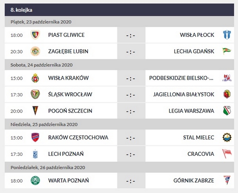Image resolution: width=238 pixels, height=193 pixels.
Task: Open the Pogoń Szczecin team link
Action: 70,111
